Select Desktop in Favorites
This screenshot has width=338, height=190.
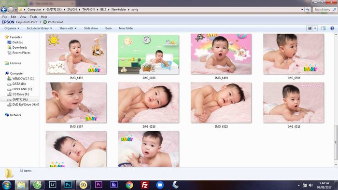[x=18, y=42]
